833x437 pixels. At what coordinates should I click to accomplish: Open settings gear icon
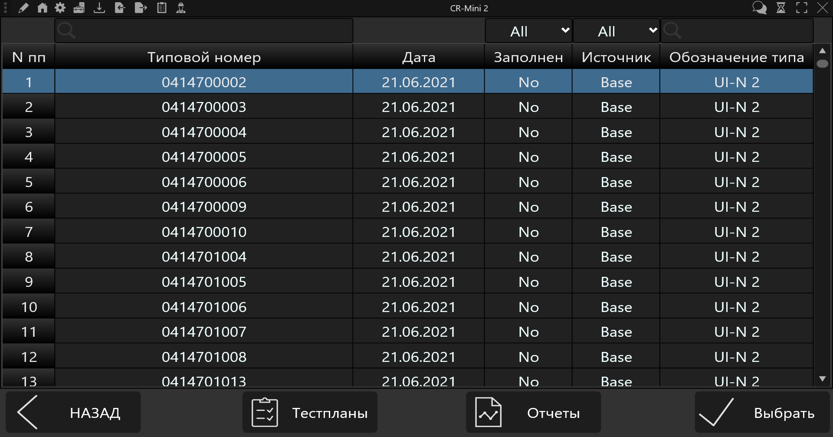click(x=60, y=8)
